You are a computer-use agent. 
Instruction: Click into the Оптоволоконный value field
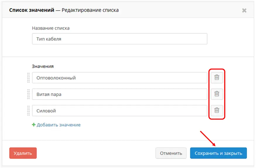tap(119, 78)
